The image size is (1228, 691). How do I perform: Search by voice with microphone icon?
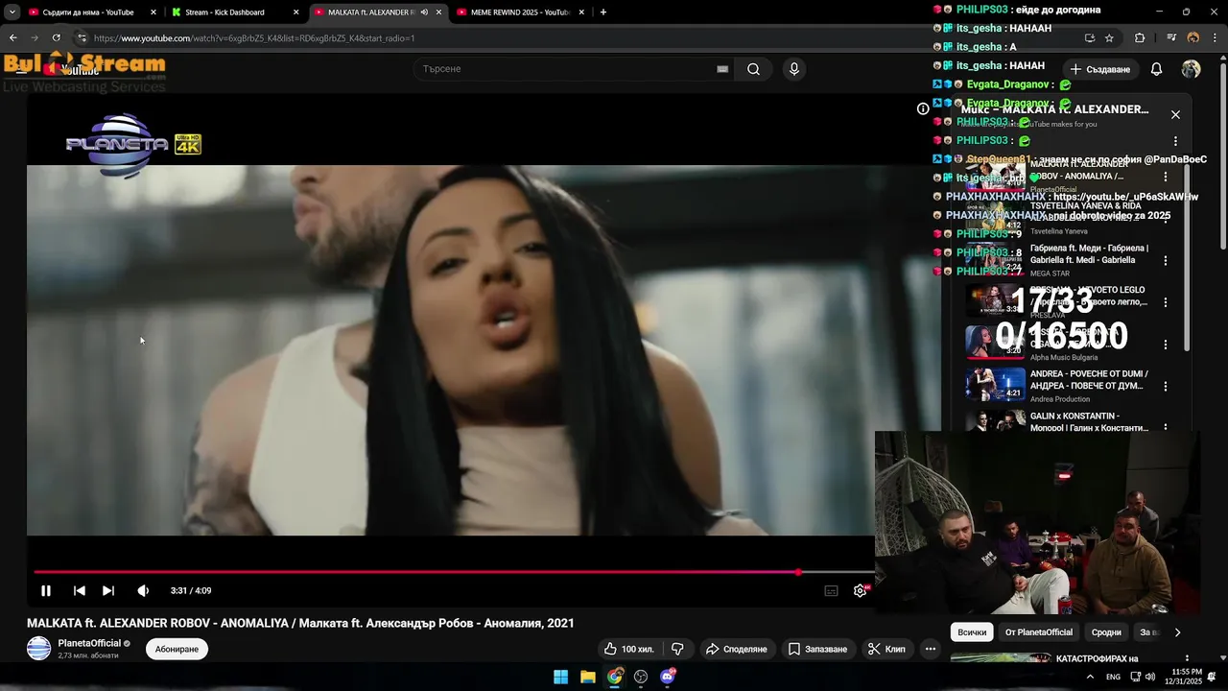point(793,69)
